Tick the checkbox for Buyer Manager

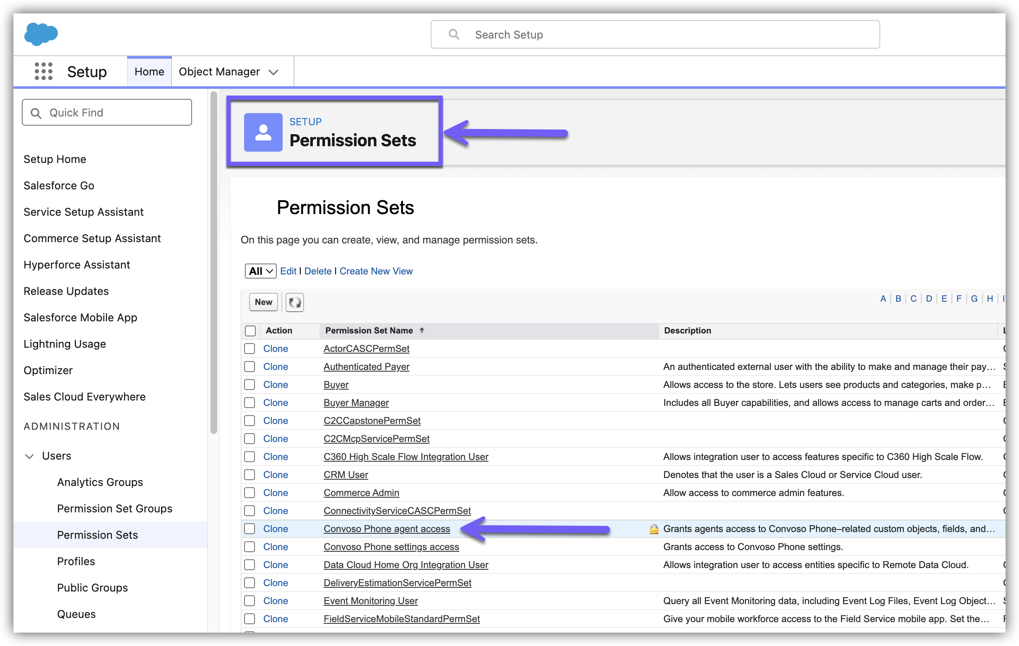(x=250, y=403)
